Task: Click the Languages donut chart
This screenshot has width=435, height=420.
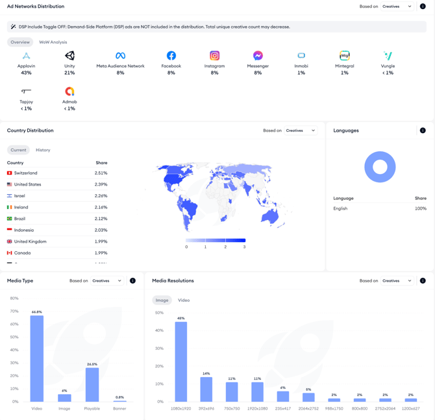Action: 380,167
